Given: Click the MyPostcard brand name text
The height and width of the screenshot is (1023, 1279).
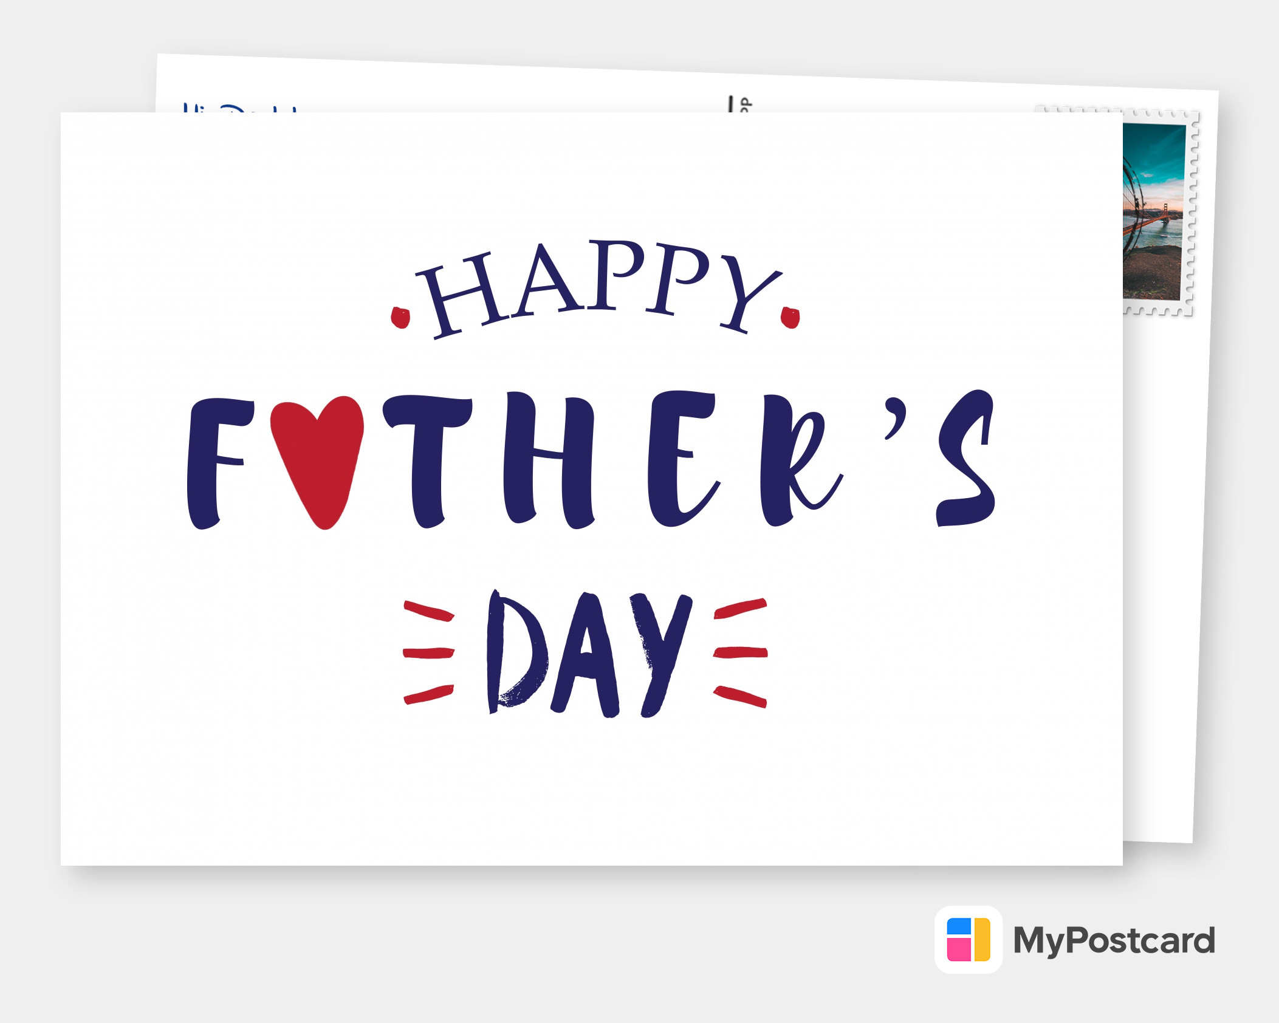Looking at the screenshot, I should [x=1114, y=941].
